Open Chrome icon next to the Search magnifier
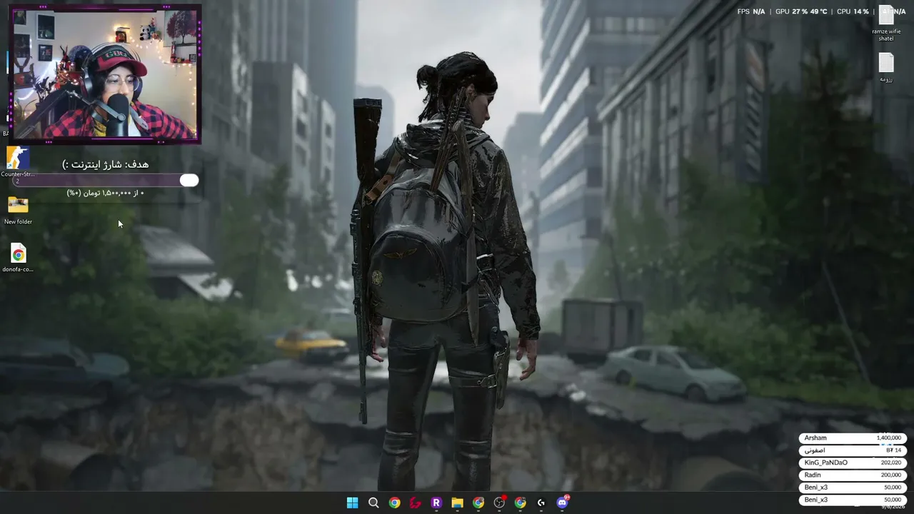This screenshot has width=914, height=514. point(394,503)
